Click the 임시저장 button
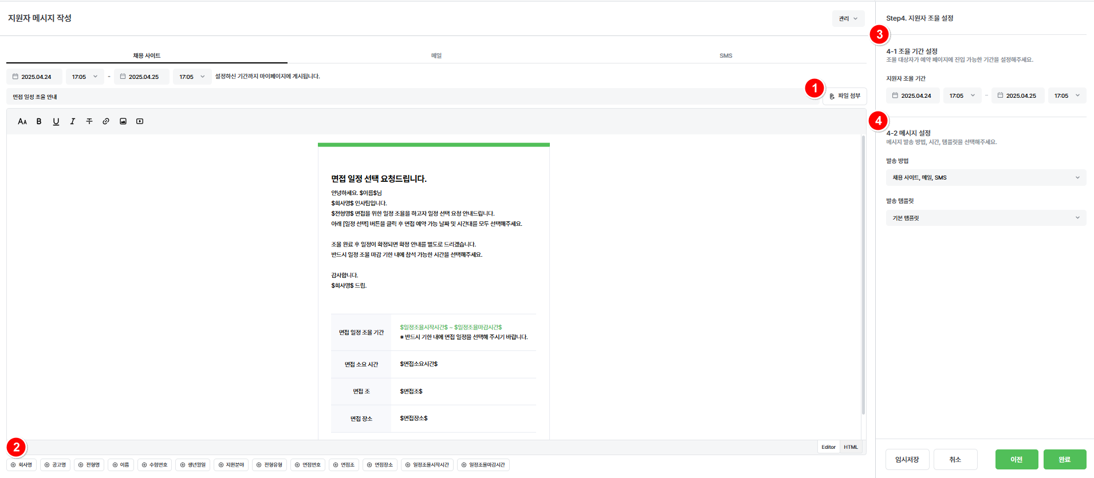The image size is (1094, 478). click(x=907, y=460)
